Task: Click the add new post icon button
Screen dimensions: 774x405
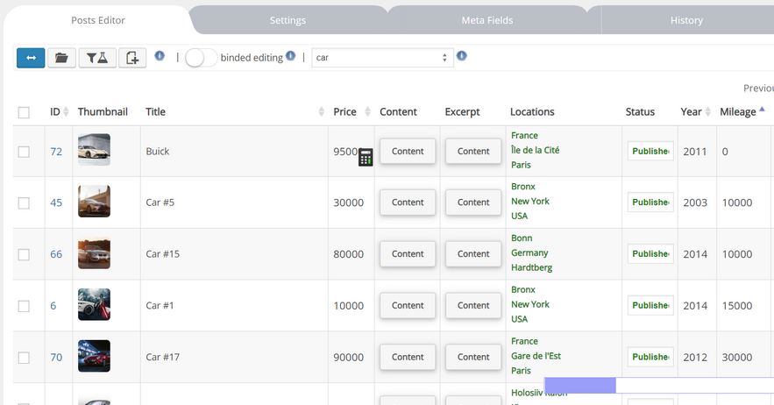Action: click(132, 58)
